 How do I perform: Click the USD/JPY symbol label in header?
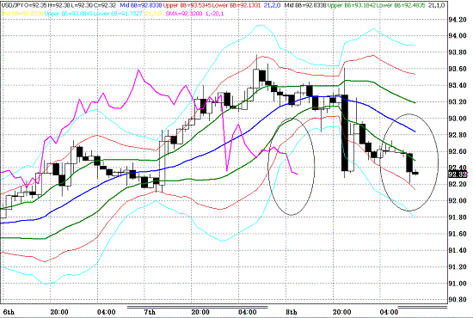tap(11, 5)
